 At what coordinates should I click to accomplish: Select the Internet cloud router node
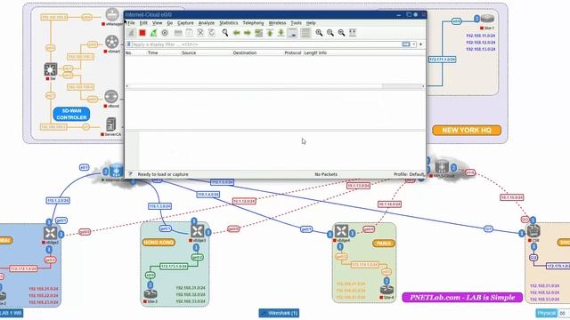[116, 170]
